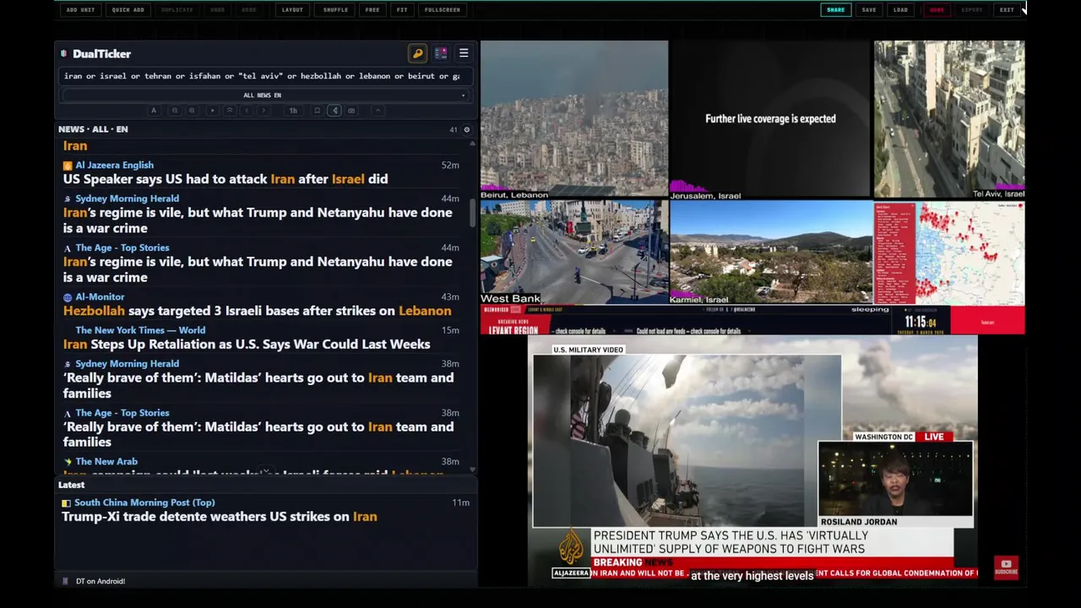Click the South China Morning Post source icon
Image resolution: width=1081 pixels, height=608 pixels.
(x=66, y=502)
